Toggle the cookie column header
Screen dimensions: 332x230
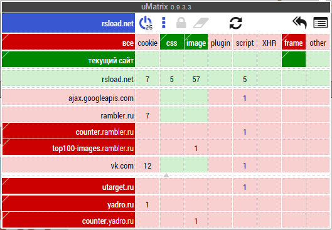[147, 42]
